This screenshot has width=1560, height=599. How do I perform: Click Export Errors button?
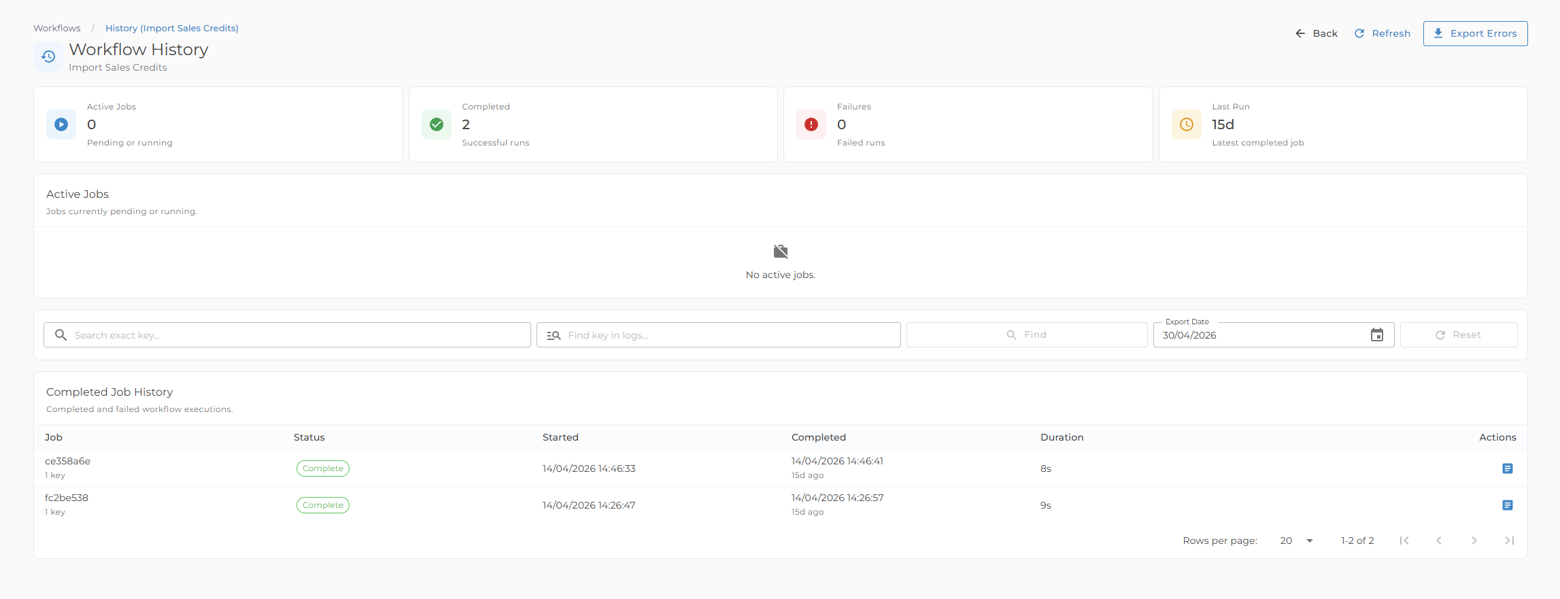1475,33
